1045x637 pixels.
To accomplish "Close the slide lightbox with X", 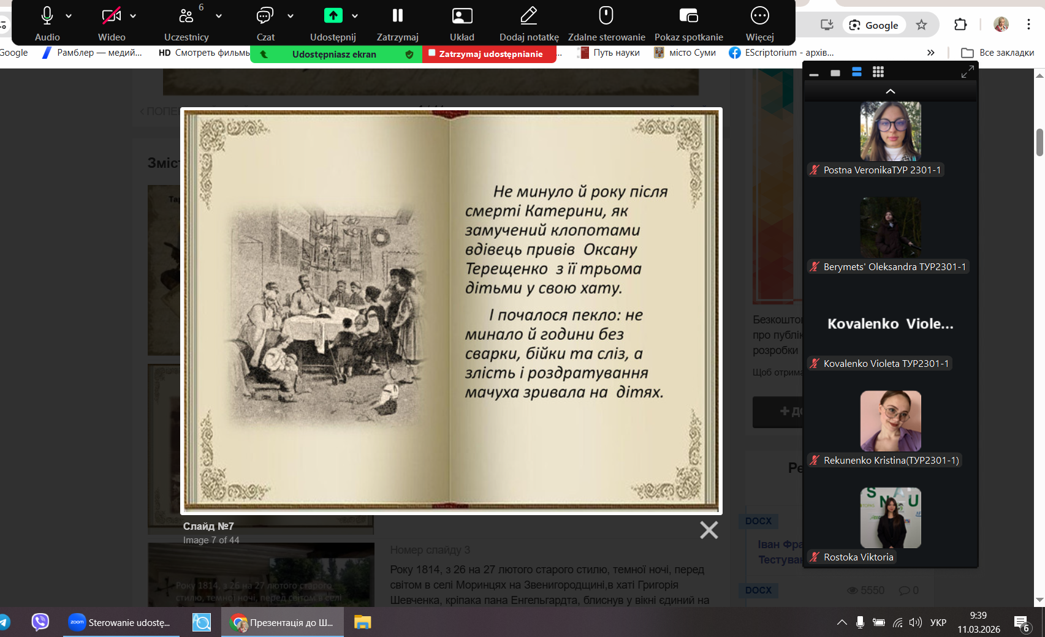I will (709, 530).
